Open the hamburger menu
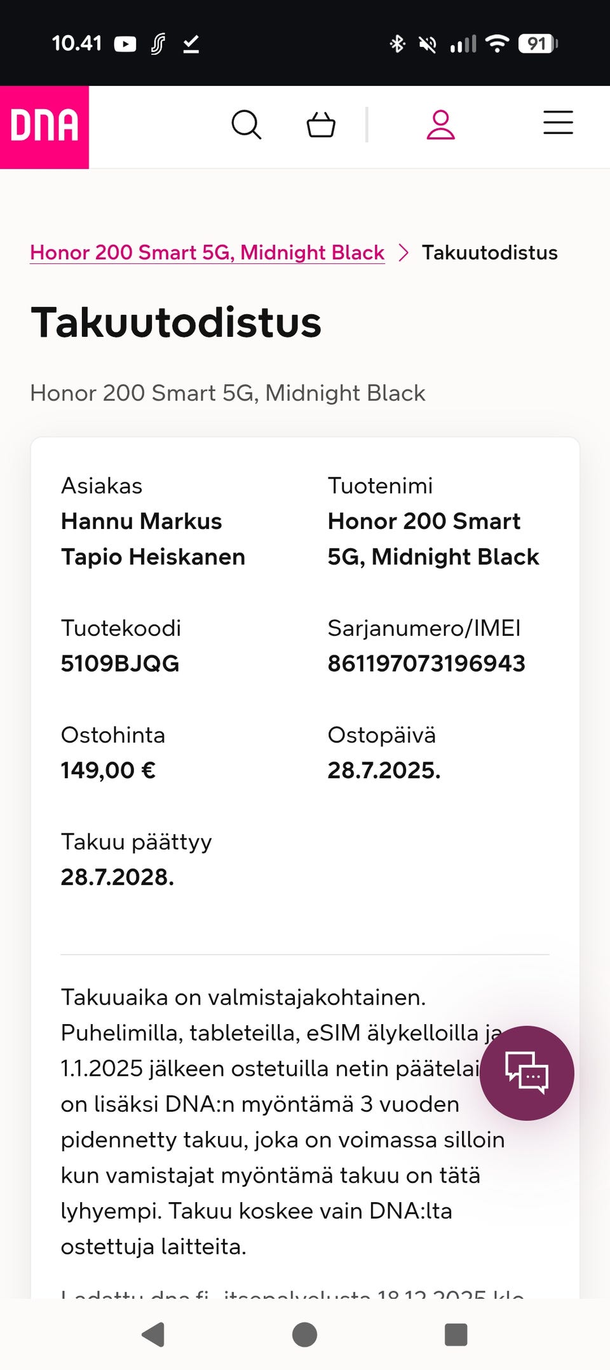The height and width of the screenshot is (1370, 610). (558, 123)
